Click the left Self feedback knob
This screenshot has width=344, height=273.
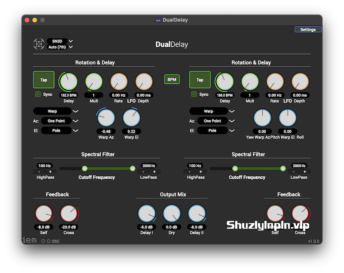click(x=44, y=213)
